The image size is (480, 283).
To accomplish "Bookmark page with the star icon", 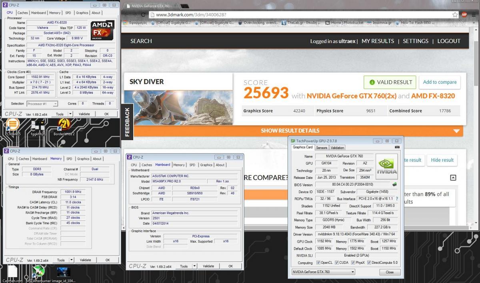I will coord(455,14).
